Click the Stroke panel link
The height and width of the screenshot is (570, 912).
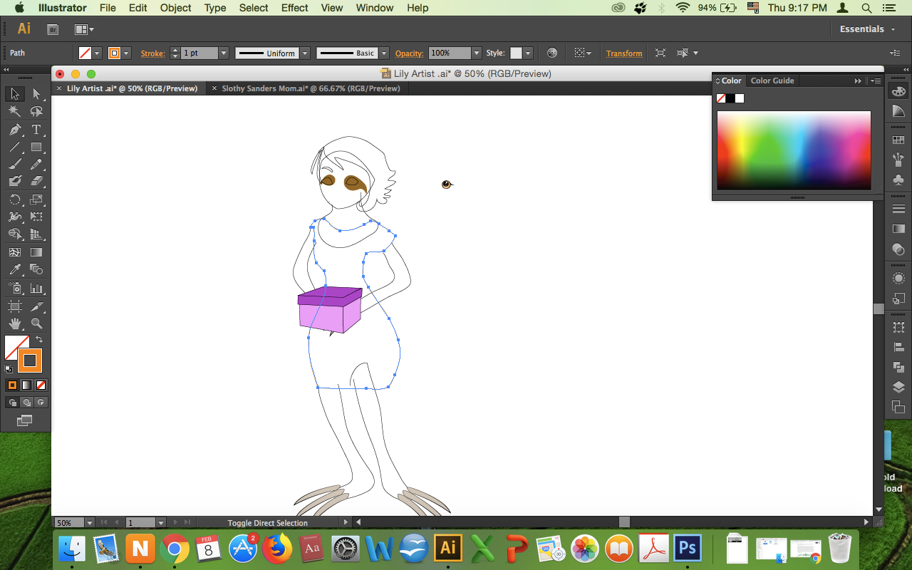(x=152, y=53)
